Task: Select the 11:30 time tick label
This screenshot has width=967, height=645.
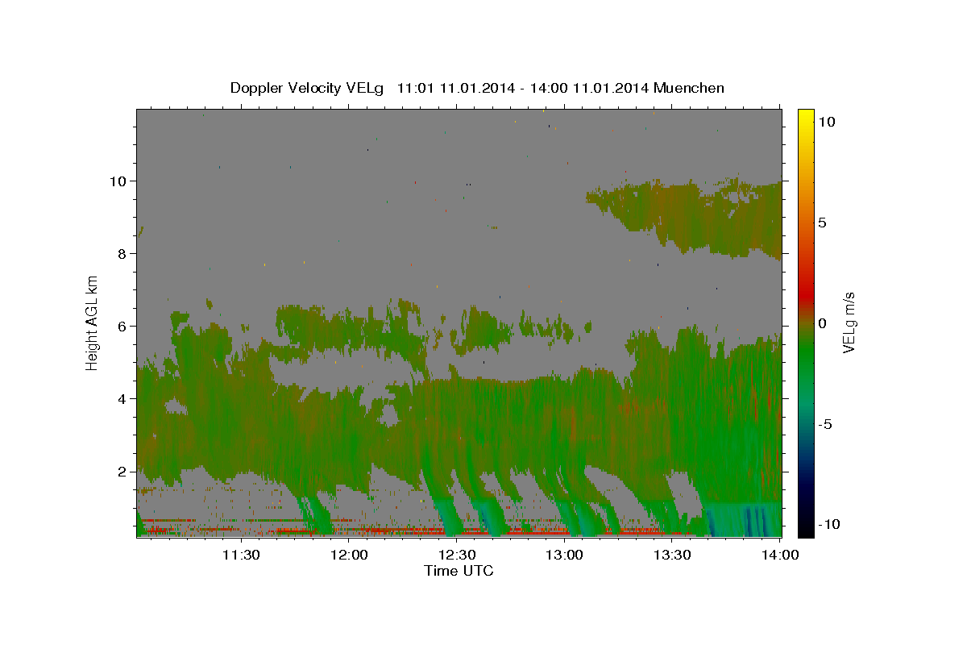Action: [x=240, y=555]
